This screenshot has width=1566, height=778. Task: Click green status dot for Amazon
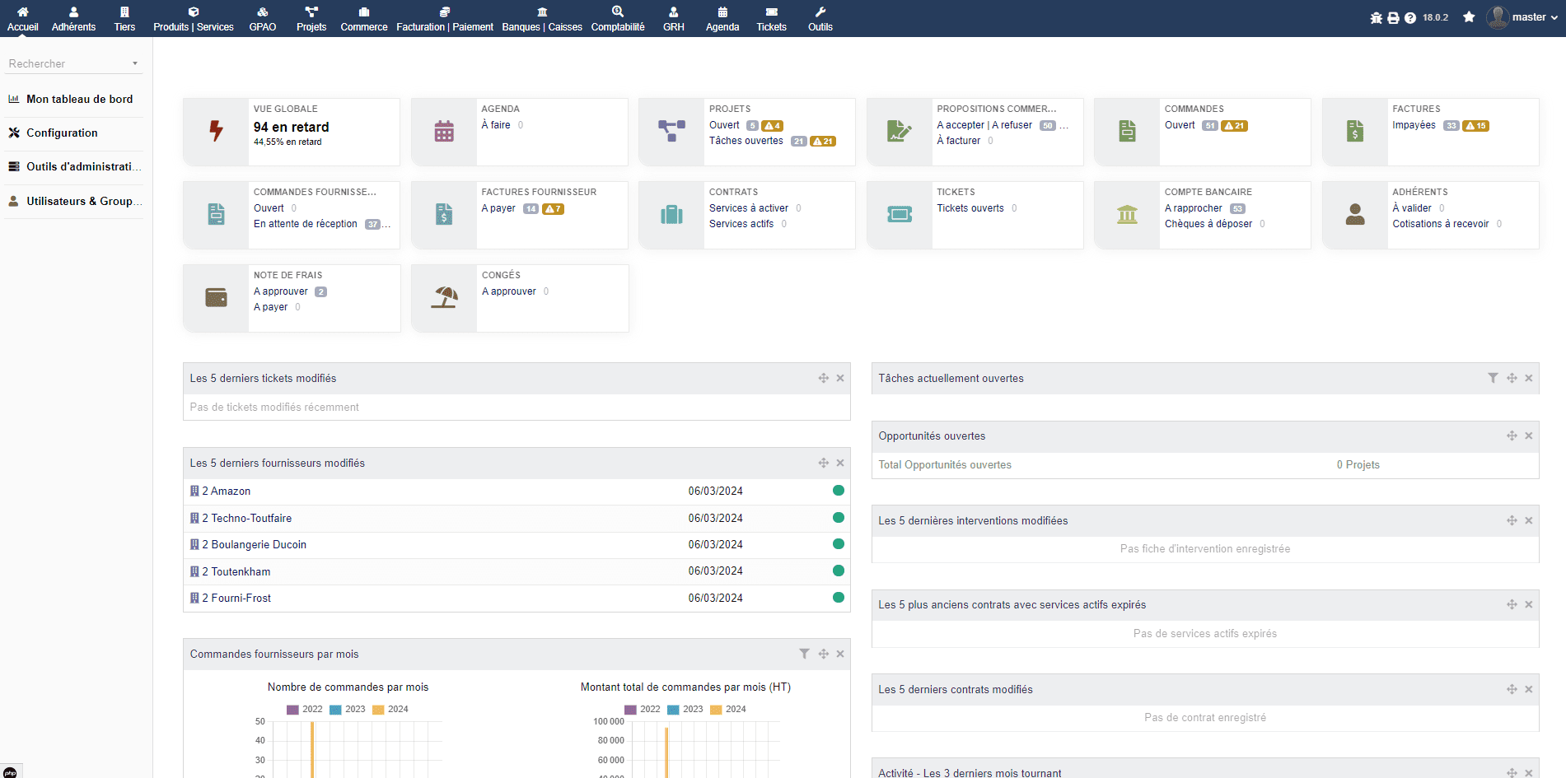pyautogui.click(x=839, y=491)
